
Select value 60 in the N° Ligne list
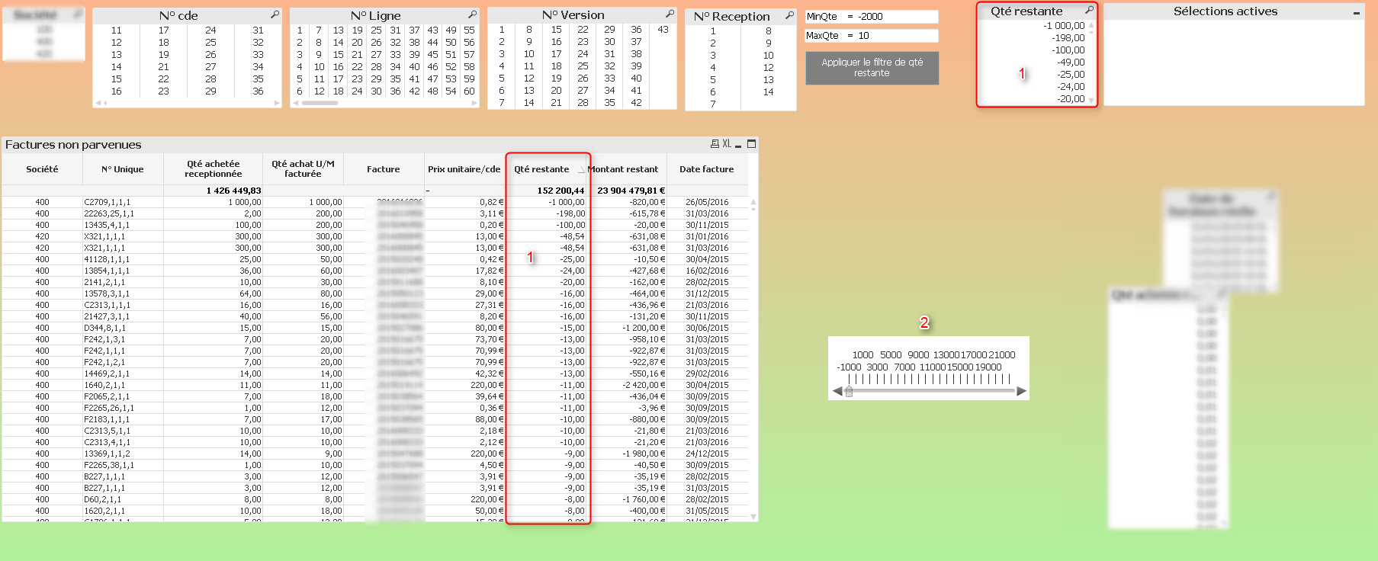469,91
